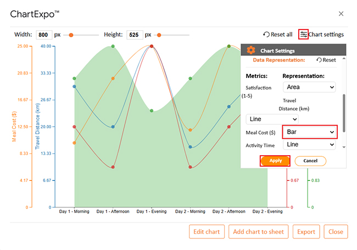The image size is (357, 250).
Task: Click the Export button
Action: 306,231
